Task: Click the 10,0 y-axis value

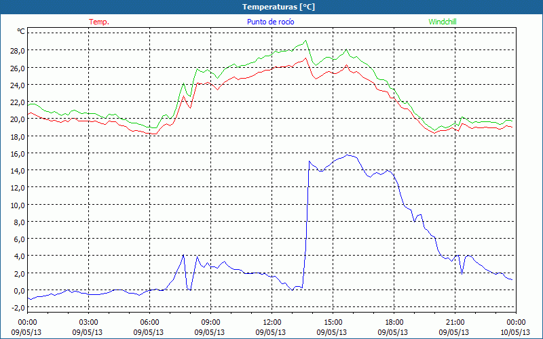Action: click(x=18, y=205)
